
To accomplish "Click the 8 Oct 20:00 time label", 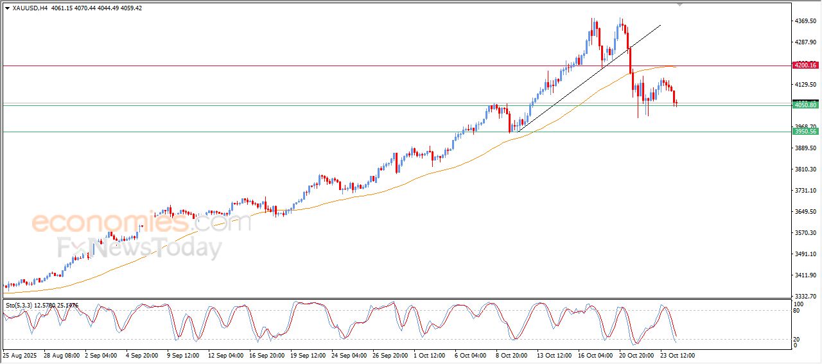I will point(513,355).
